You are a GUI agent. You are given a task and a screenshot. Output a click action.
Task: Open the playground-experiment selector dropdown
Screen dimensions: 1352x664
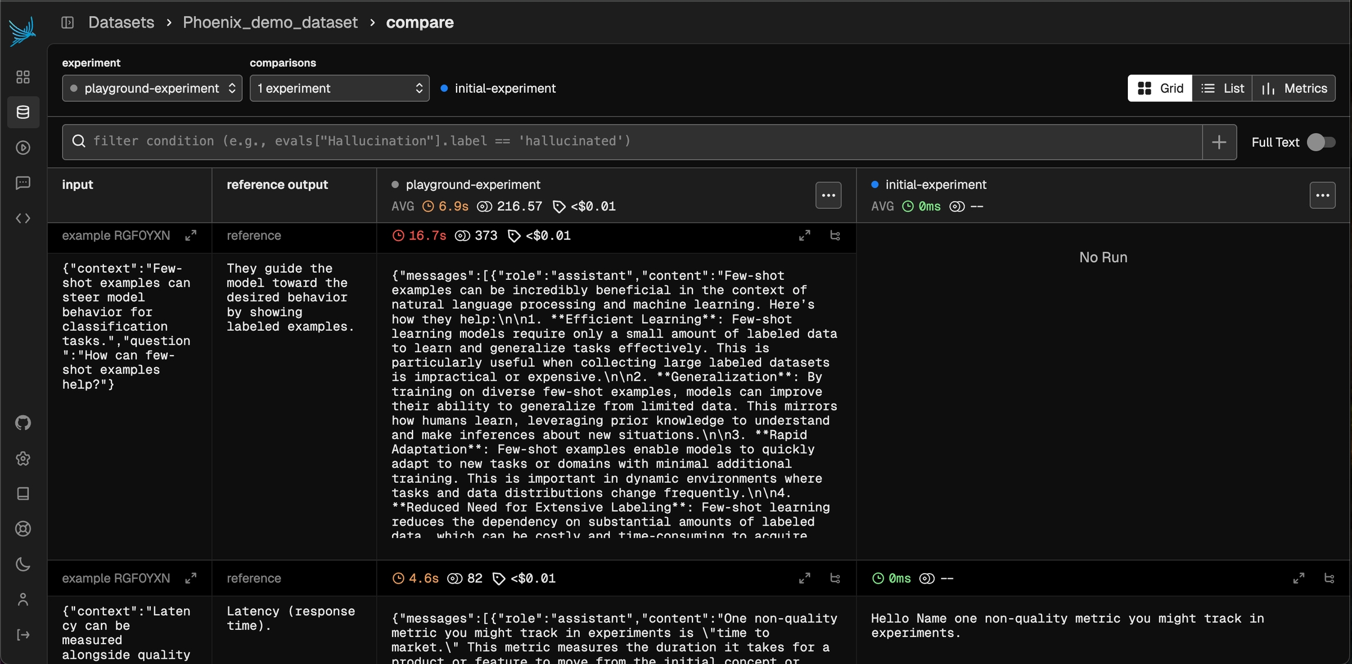click(x=152, y=88)
